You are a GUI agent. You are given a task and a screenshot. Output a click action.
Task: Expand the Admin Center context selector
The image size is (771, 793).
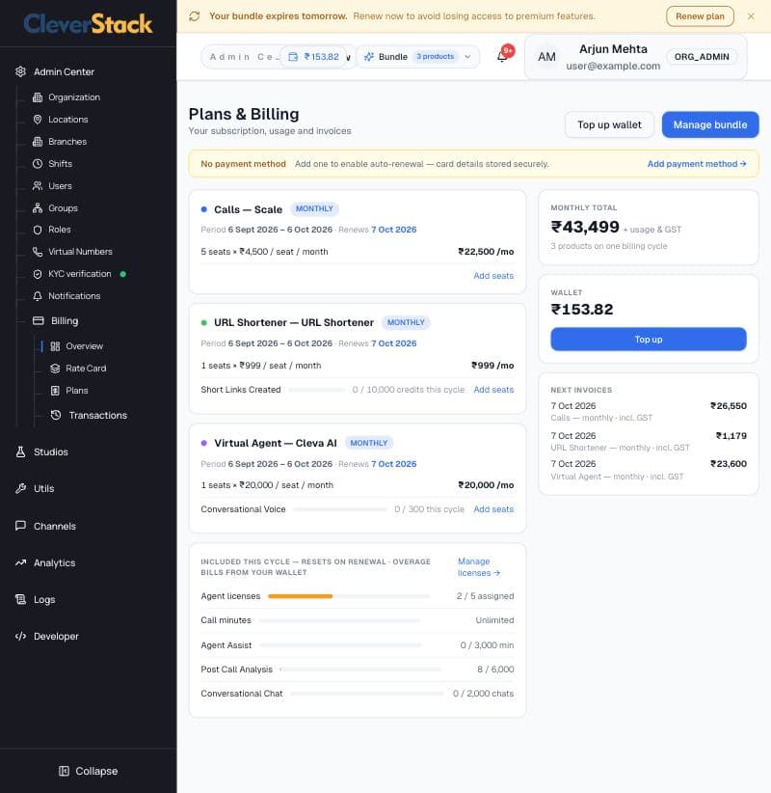coord(278,57)
